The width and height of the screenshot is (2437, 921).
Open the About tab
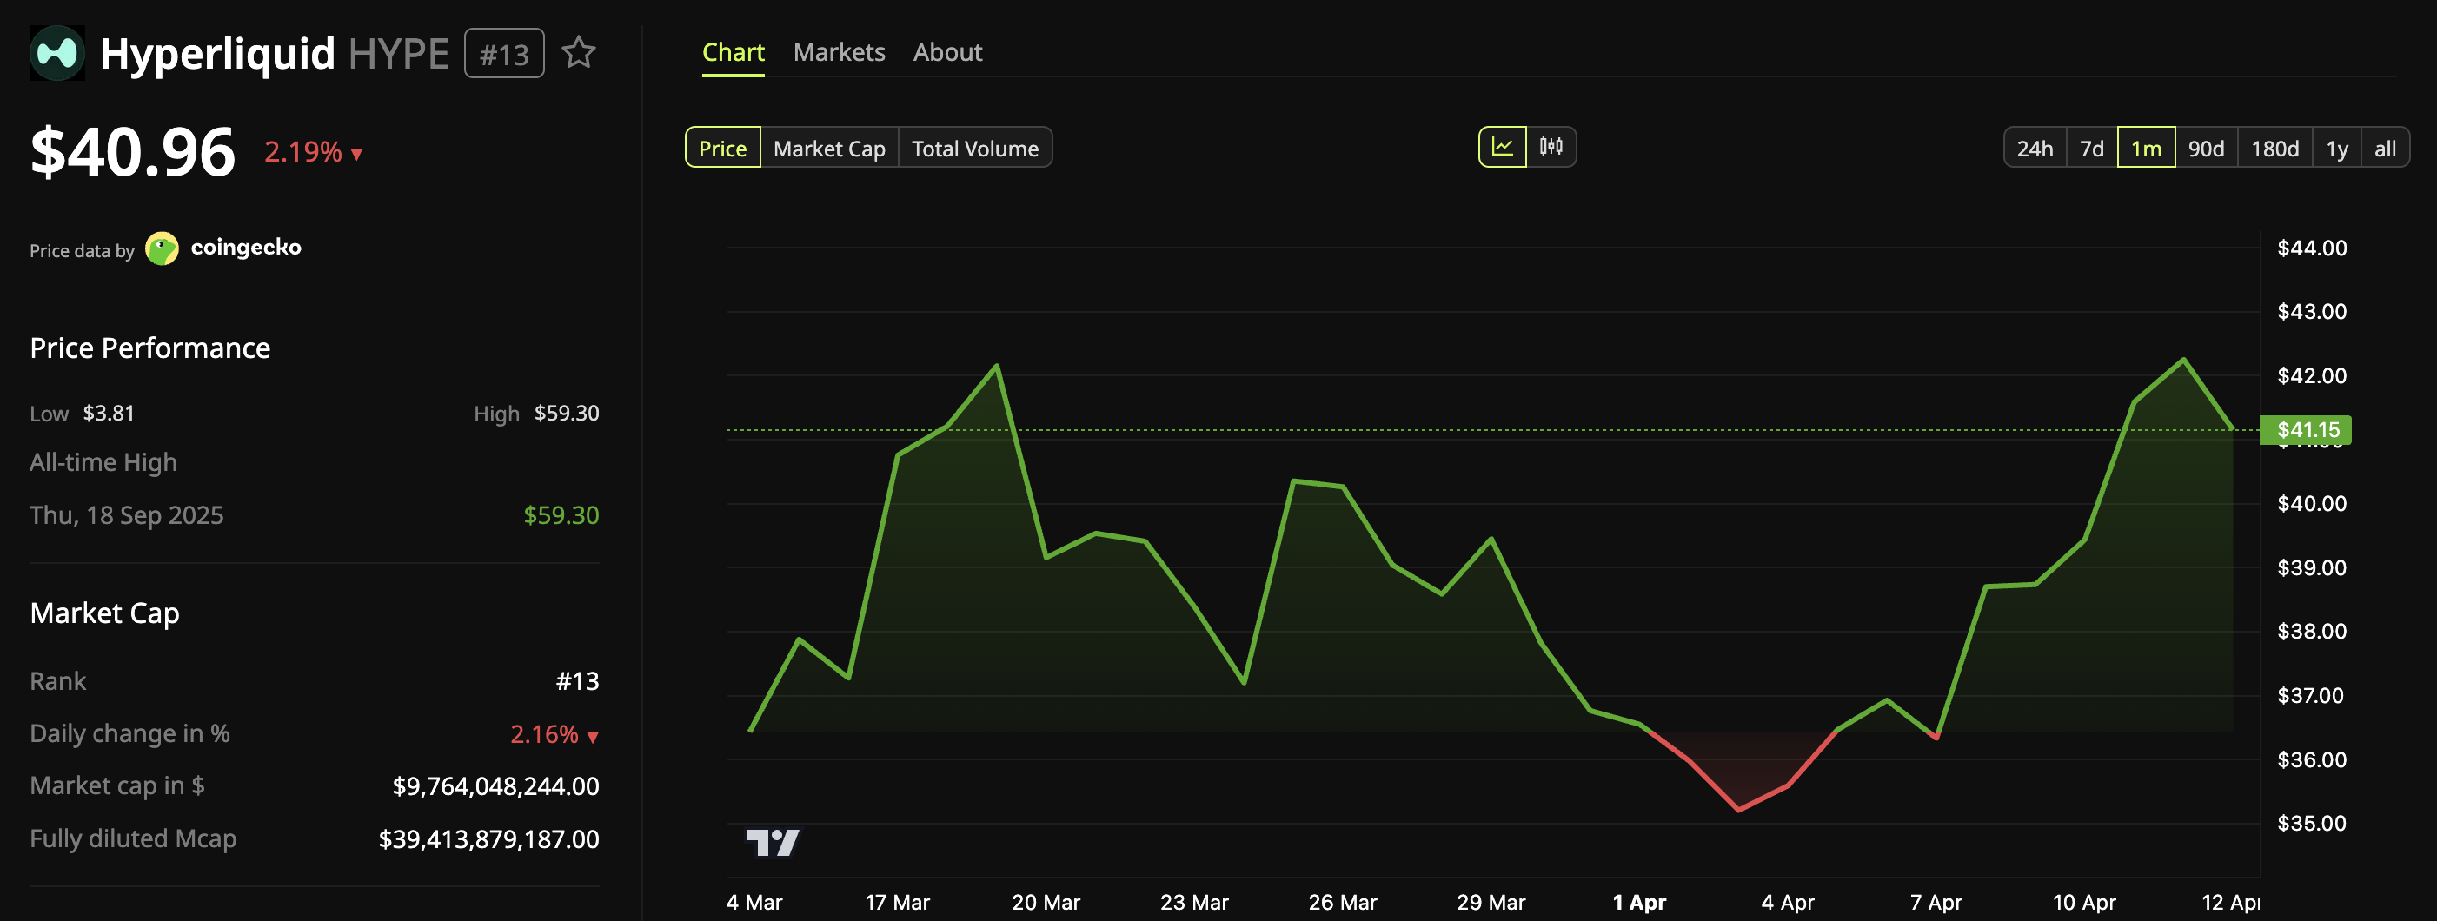[947, 52]
